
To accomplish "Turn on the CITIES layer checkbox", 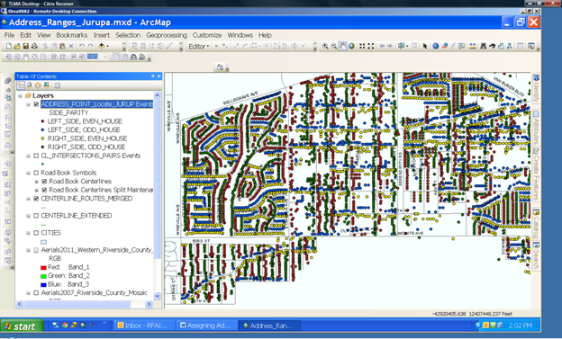I will point(36,233).
